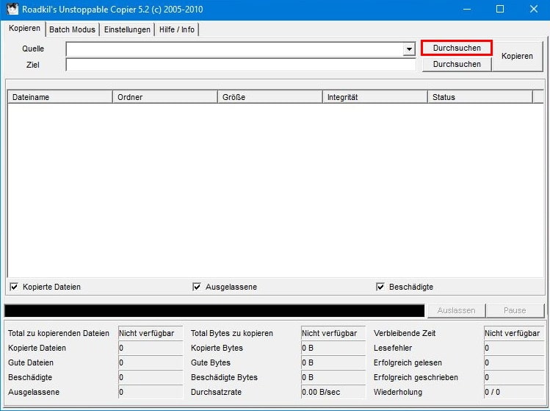Switch to the Kopieren tab
The image size is (550, 411).
(24, 29)
